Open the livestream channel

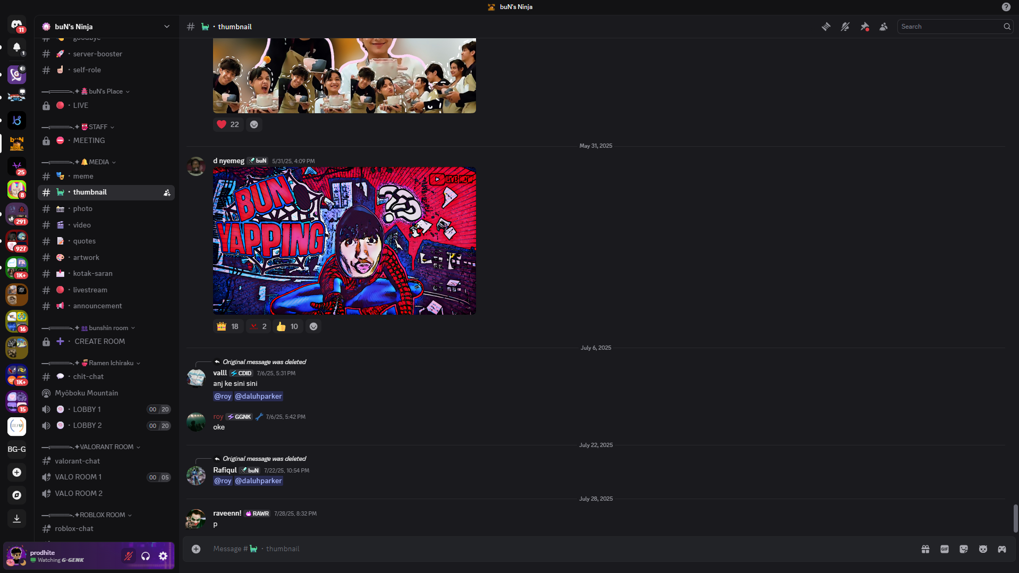(x=106, y=290)
